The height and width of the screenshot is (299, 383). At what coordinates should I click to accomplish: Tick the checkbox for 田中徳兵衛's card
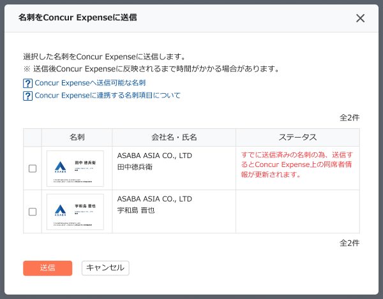(33, 168)
